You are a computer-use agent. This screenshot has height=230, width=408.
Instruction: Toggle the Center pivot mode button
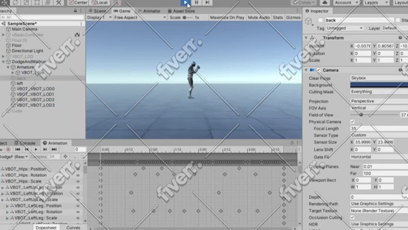pyautogui.click(x=78, y=2)
